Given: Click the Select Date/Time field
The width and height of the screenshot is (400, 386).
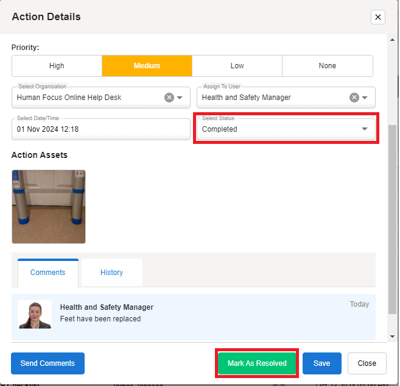Looking at the screenshot, I should (x=100, y=129).
